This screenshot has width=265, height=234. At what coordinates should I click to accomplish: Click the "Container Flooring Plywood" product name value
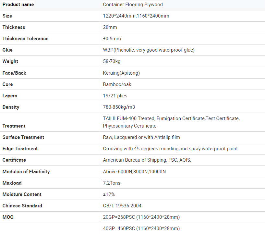(x=133, y=5)
